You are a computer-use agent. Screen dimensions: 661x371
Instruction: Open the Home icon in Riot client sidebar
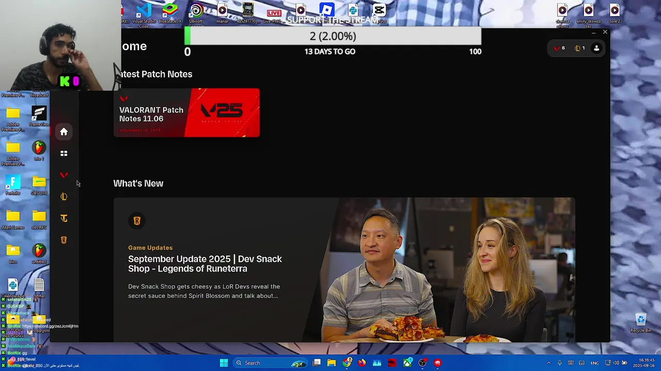[x=64, y=132]
